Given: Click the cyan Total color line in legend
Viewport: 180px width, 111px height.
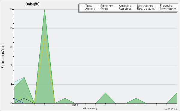Looking at the screenshot, I should 82,6.
